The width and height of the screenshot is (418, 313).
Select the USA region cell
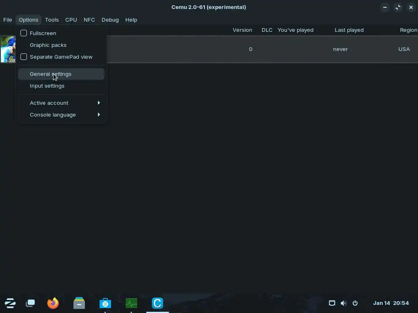click(404, 49)
